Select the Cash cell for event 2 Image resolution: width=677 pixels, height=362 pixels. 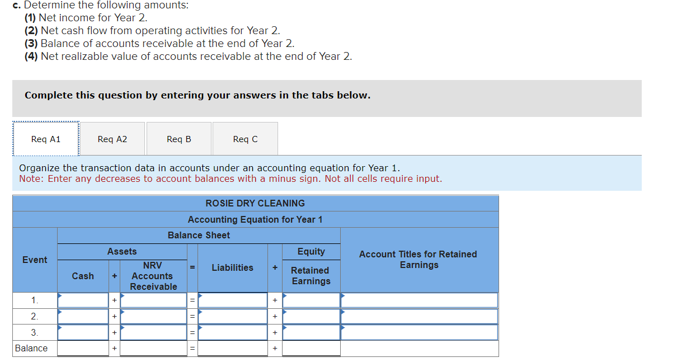(83, 316)
